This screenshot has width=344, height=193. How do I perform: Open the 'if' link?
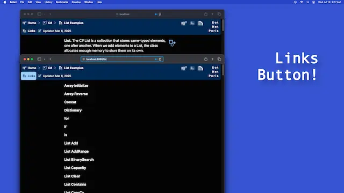tap(66, 127)
